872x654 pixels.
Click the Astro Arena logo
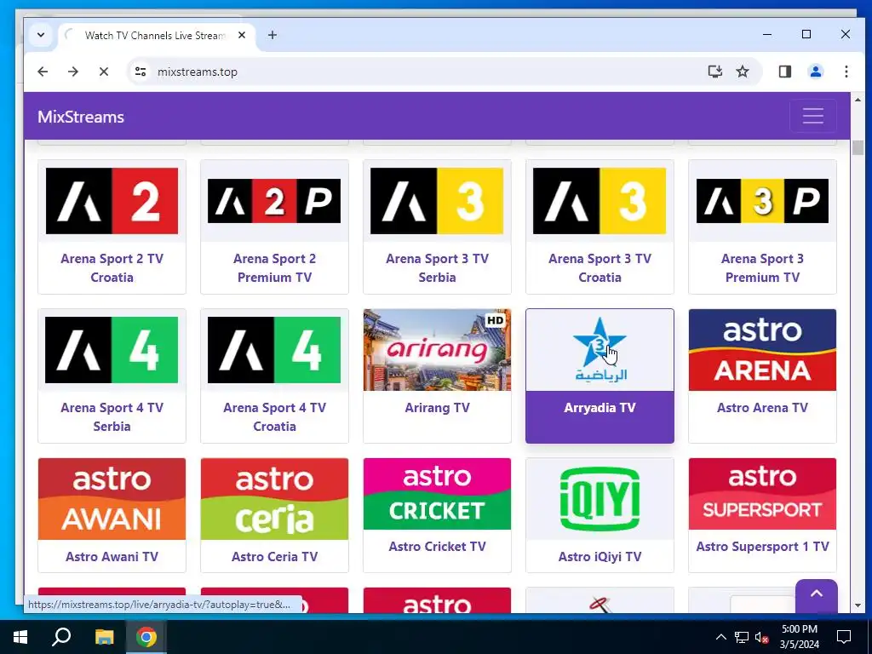tap(762, 350)
